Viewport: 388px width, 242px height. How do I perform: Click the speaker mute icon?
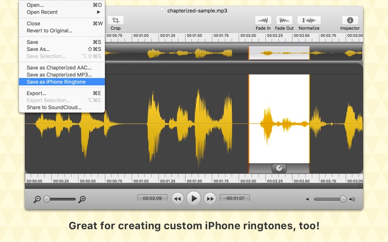click(x=307, y=199)
